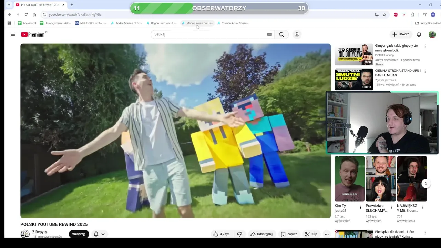Open the extensions puzzle icon
This screenshot has height=248, width=441.
click(x=412, y=14)
